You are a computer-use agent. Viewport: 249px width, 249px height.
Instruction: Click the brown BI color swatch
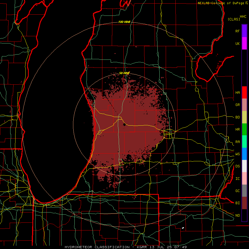[244, 203]
